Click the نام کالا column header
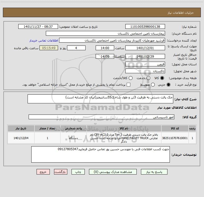This screenshot has width=204, height=197. point(124,128)
